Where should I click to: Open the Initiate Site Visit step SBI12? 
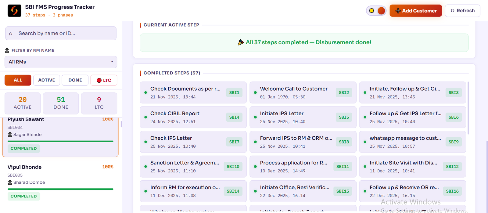[x=412, y=167]
